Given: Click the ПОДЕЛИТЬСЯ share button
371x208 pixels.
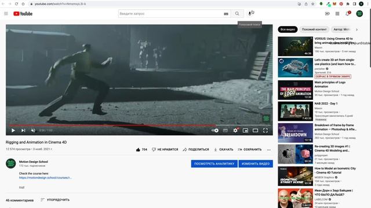Looking at the screenshot, I should tap(196, 150).
